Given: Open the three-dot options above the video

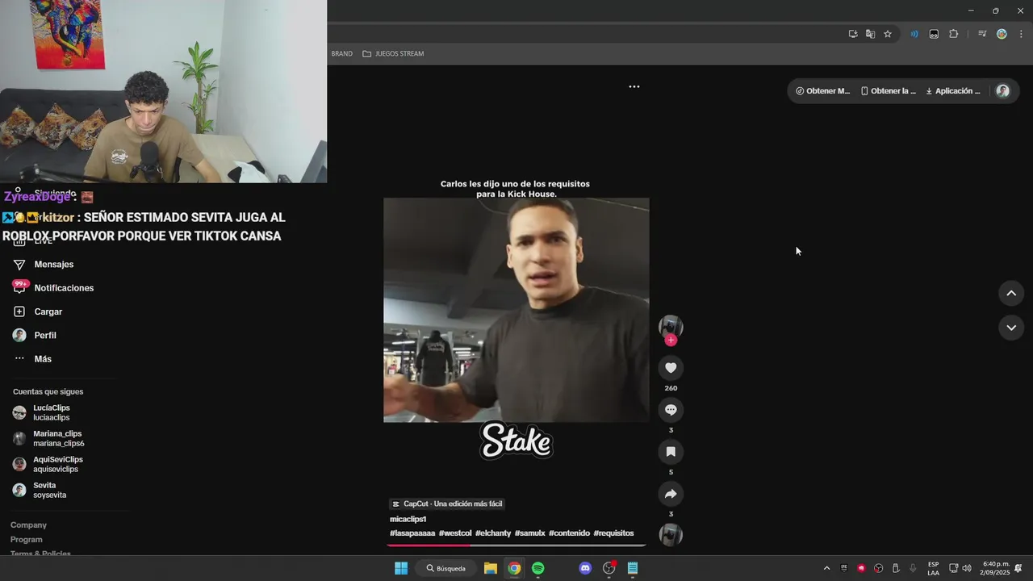Looking at the screenshot, I should [634, 86].
